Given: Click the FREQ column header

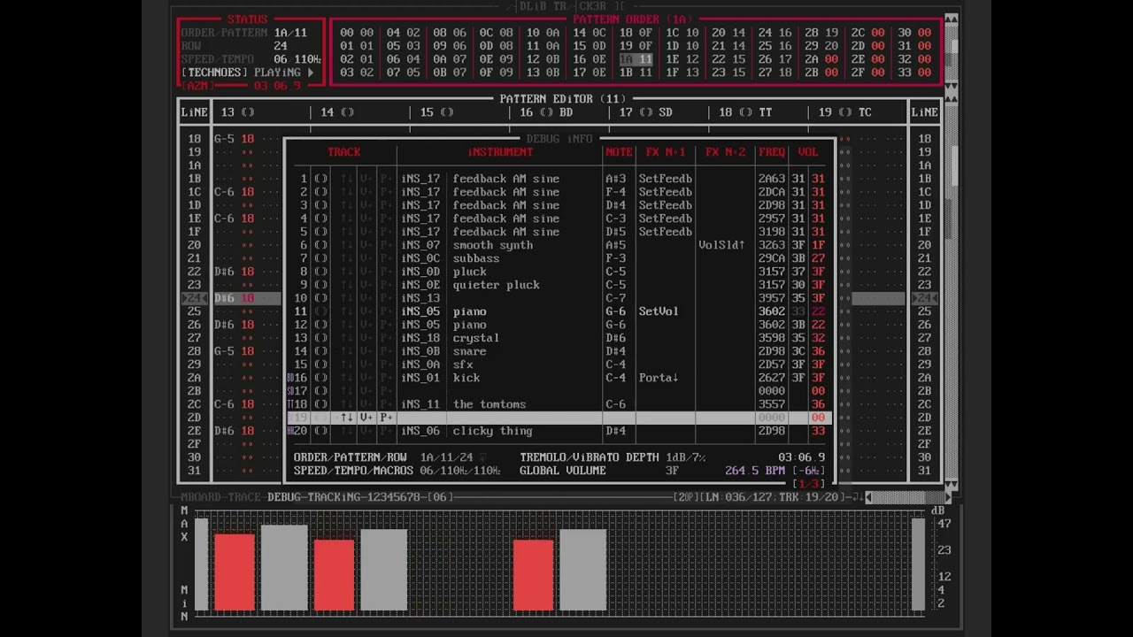Looking at the screenshot, I should coord(772,152).
